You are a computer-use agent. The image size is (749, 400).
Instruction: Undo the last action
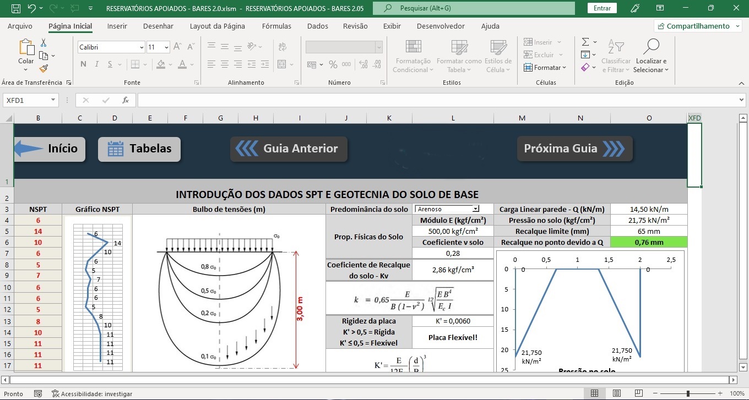pyautogui.click(x=31, y=8)
